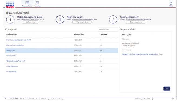
Task: Click the Open button in Project details
Action: 166,89
